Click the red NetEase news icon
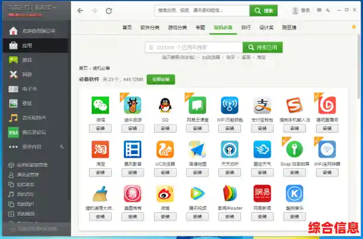This screenshot has width=363, height=239. click(262, 194)
